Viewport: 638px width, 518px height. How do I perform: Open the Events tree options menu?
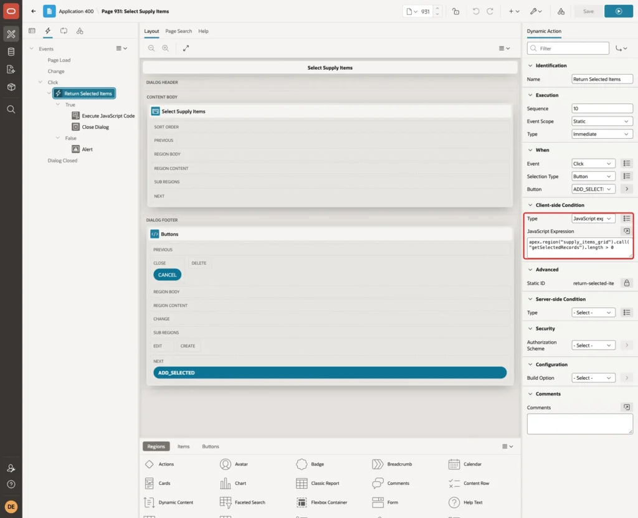(121, 48)
